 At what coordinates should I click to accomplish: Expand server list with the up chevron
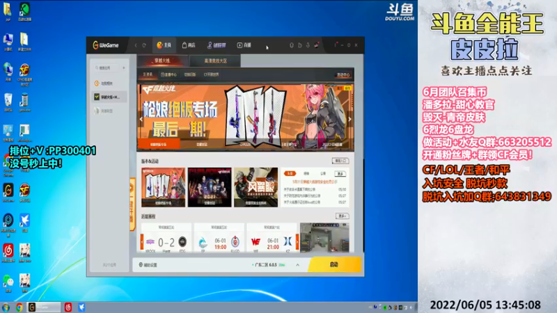298,265
